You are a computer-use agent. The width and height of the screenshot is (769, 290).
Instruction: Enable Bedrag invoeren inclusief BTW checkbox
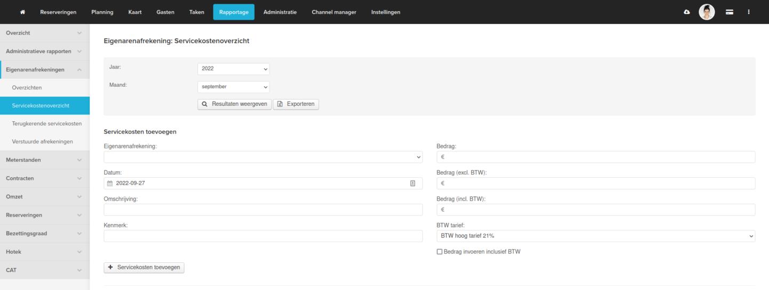[x=440, y=252]
